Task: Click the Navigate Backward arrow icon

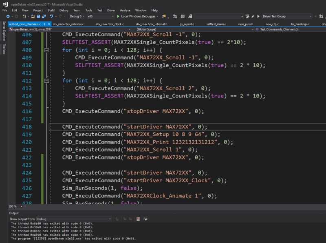Action: click(9, 17)
